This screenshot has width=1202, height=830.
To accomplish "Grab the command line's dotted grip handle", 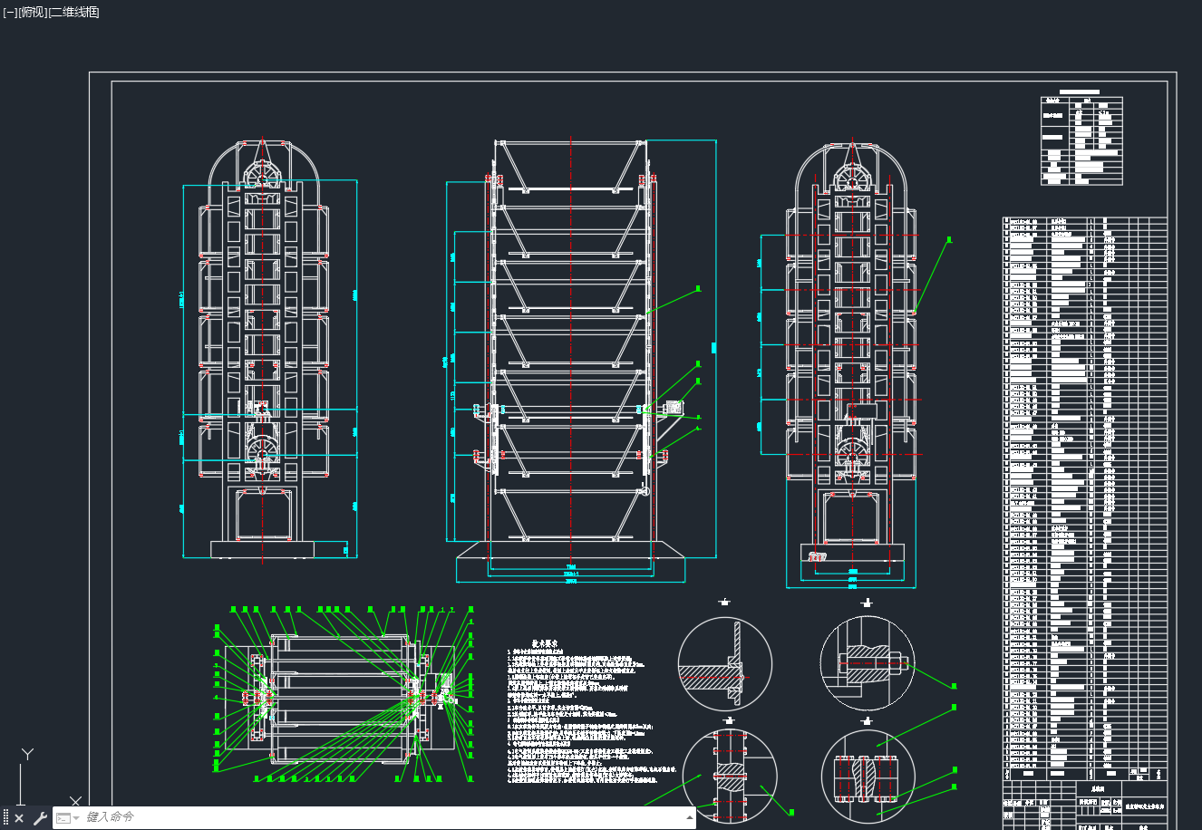I will [5, 818].
